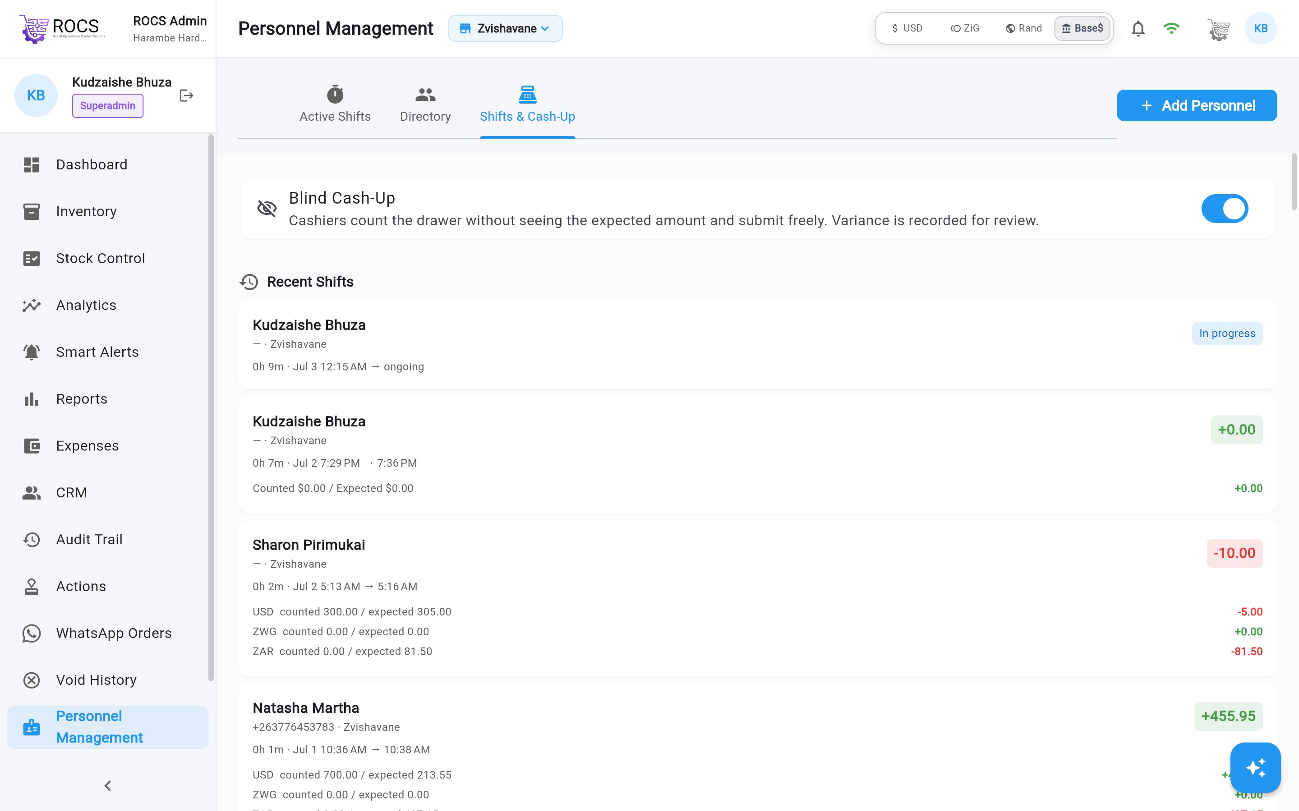This screenshot has width=1299, height=811.
Task: Click the ROCS logo
Action: [62, 28]
